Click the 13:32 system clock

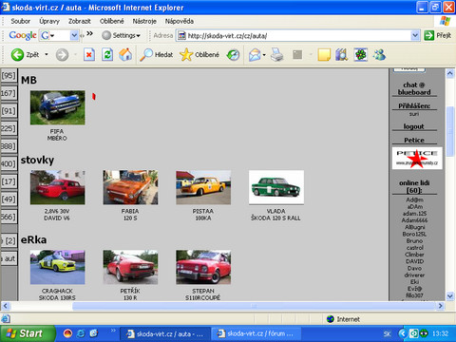tap(440, 333)
